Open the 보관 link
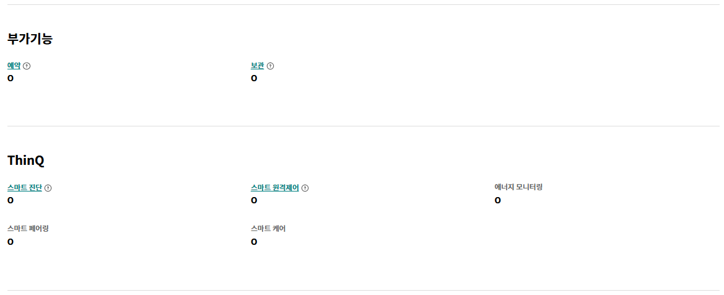Screen dimensions: 724x295 click(x=257, y=66)
